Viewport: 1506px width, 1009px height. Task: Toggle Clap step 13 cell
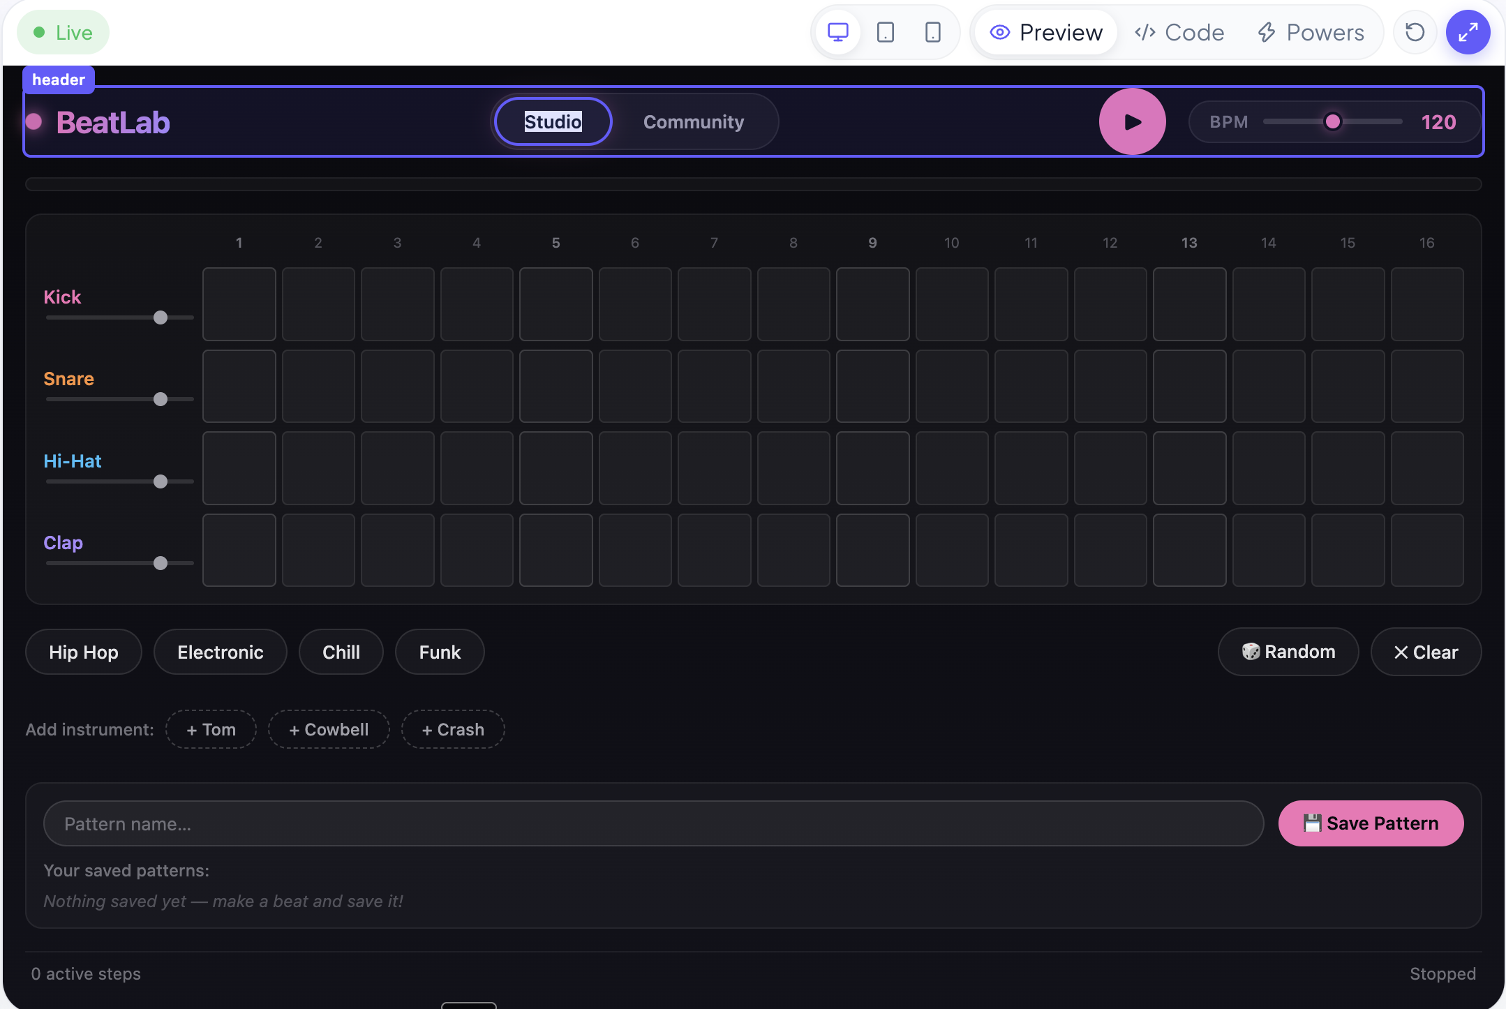coord(1190,550)
